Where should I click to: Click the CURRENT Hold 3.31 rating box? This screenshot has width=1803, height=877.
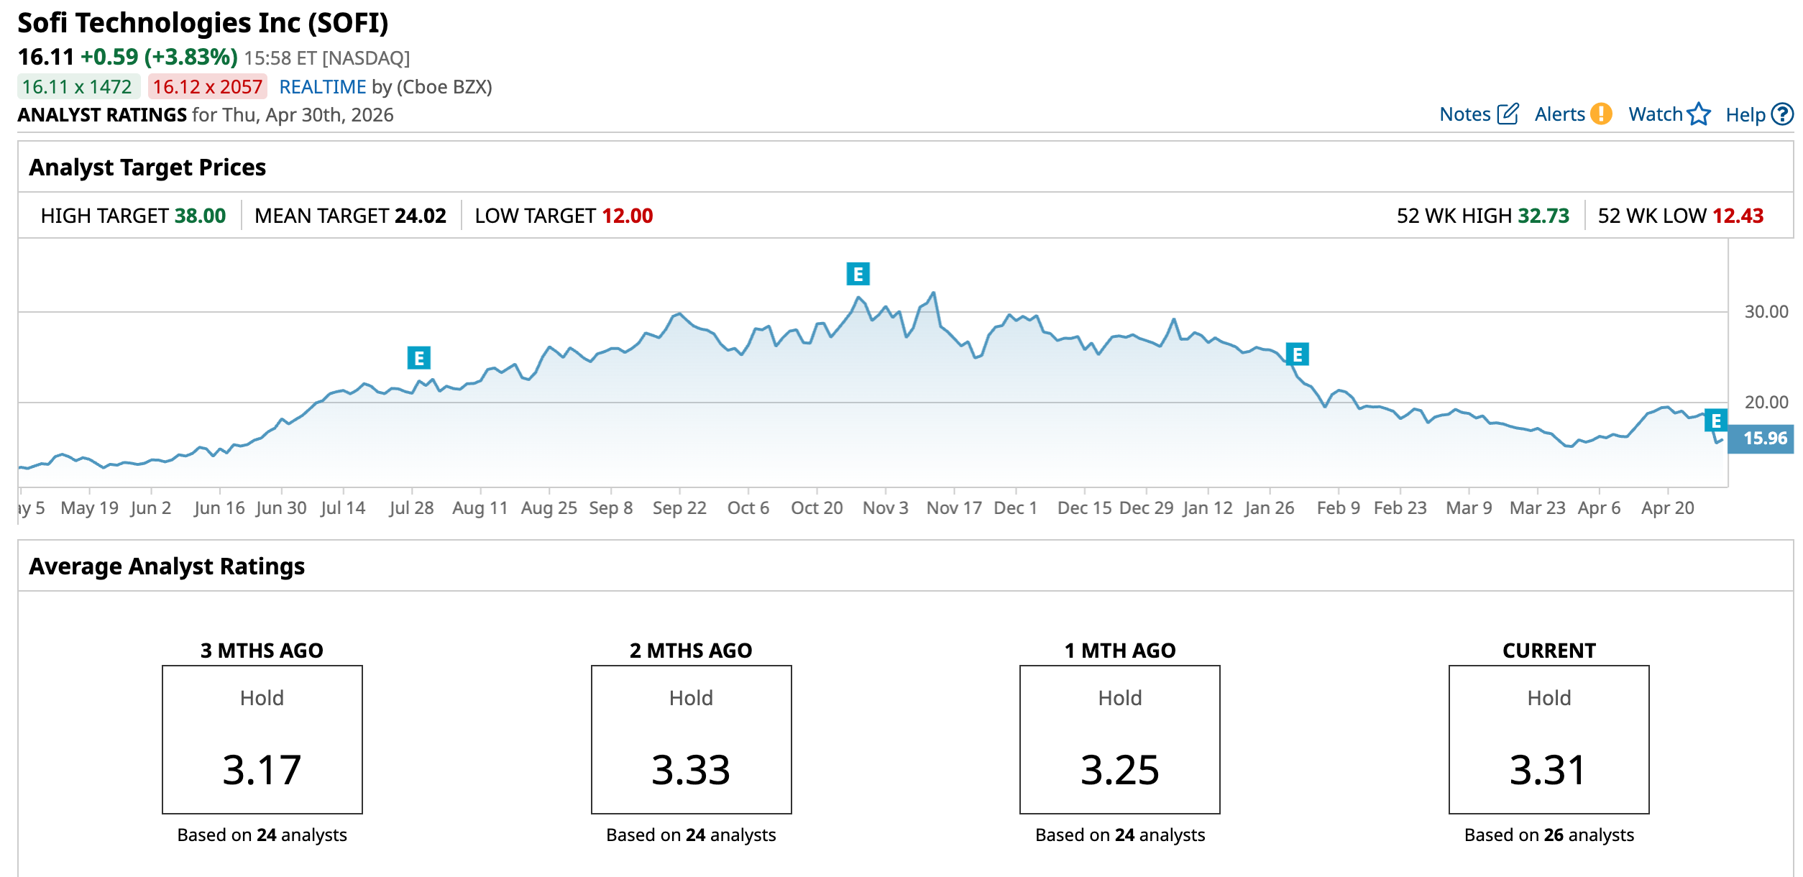pos(1549,739)
